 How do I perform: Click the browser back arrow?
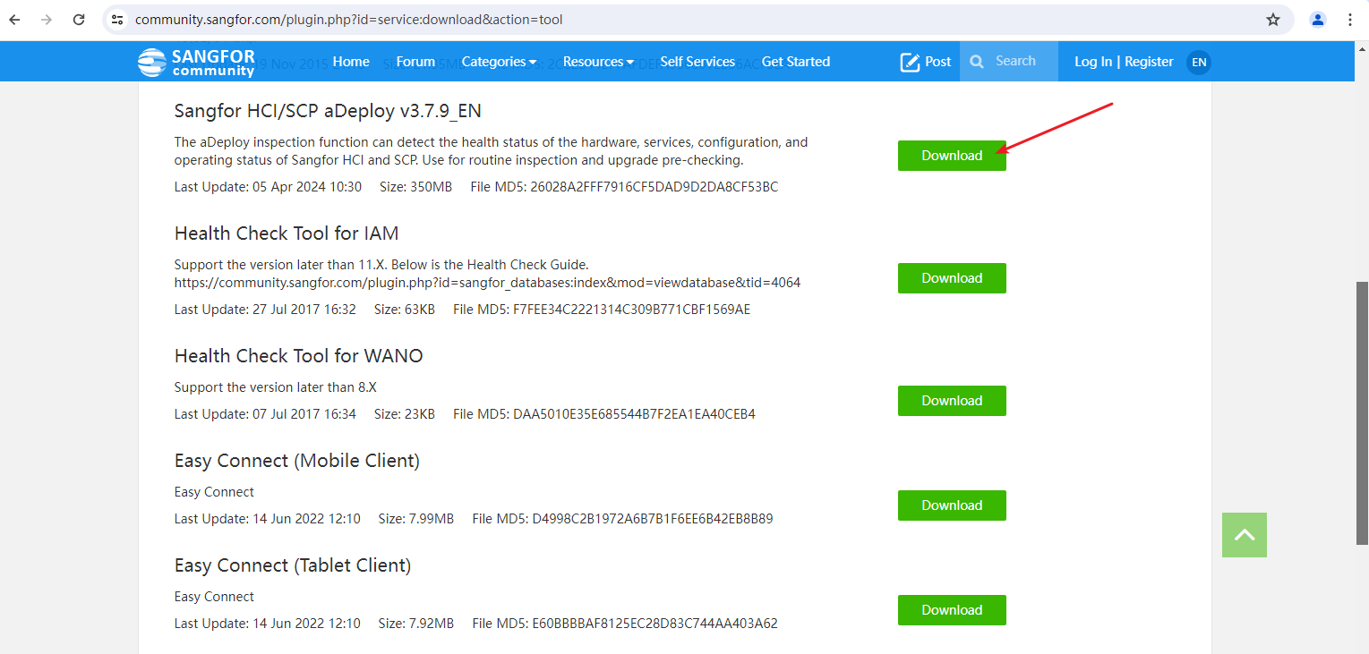14,20
